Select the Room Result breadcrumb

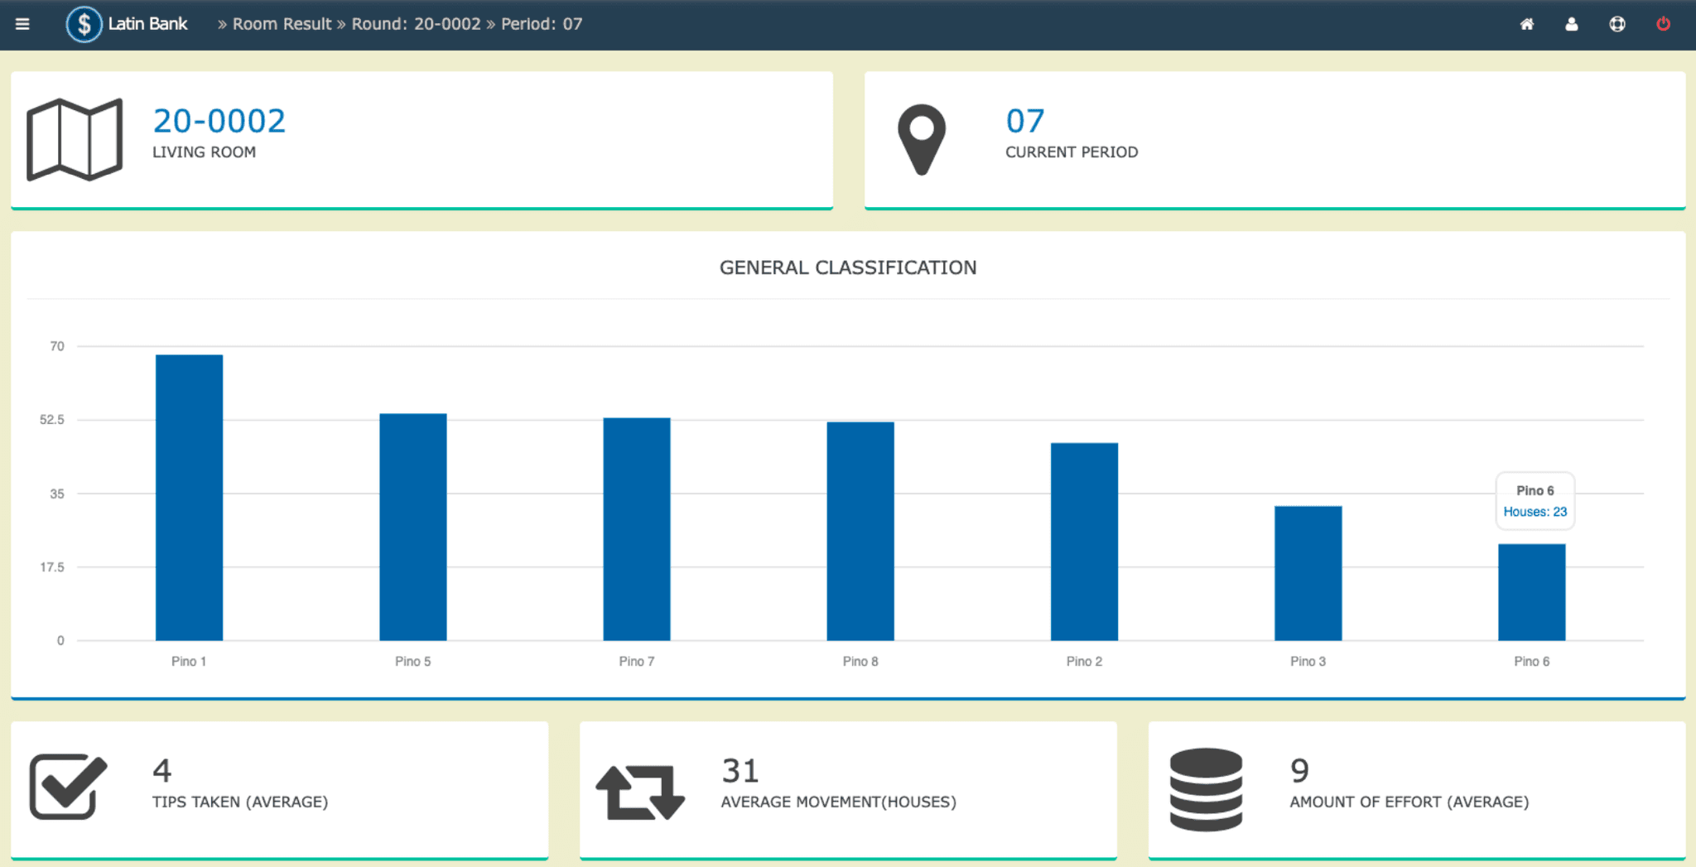pos(282,24)
